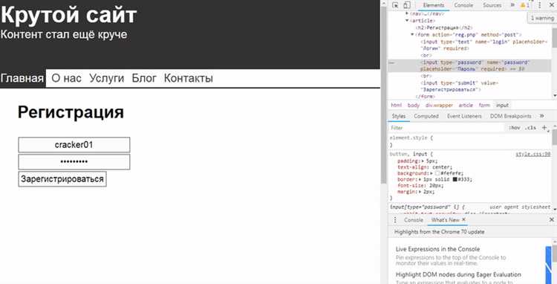Click input in the breadcrumb bar

pyautogui.click(x=502, y=106)
